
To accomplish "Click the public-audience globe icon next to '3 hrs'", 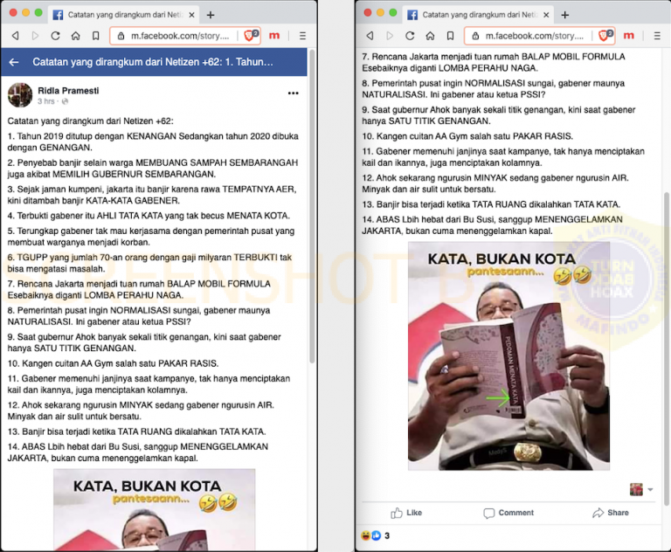I will (x=65, y=101).
